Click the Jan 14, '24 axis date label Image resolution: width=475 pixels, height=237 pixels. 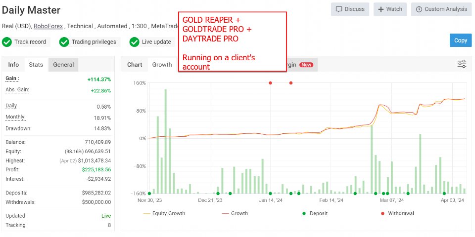pos(271,200)
